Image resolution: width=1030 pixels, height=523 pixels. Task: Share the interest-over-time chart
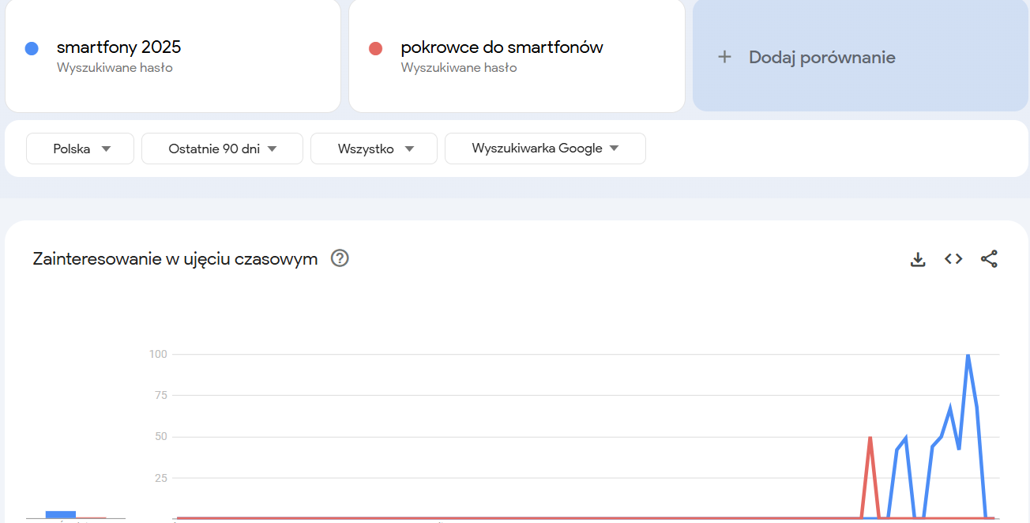[x=989, y=259]
